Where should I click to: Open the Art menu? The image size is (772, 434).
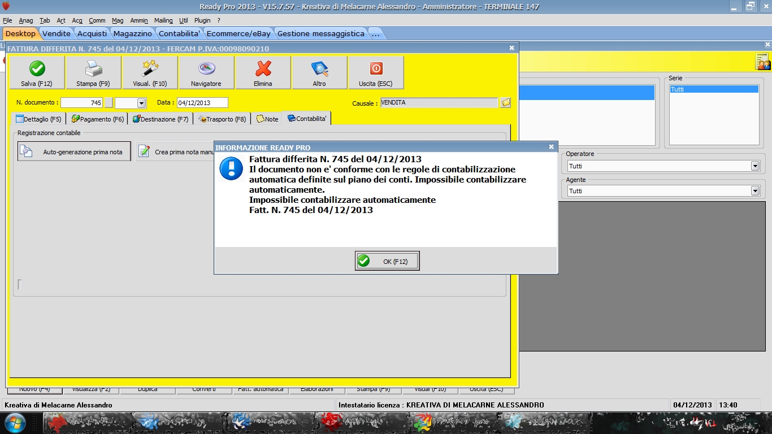point(61,20)
